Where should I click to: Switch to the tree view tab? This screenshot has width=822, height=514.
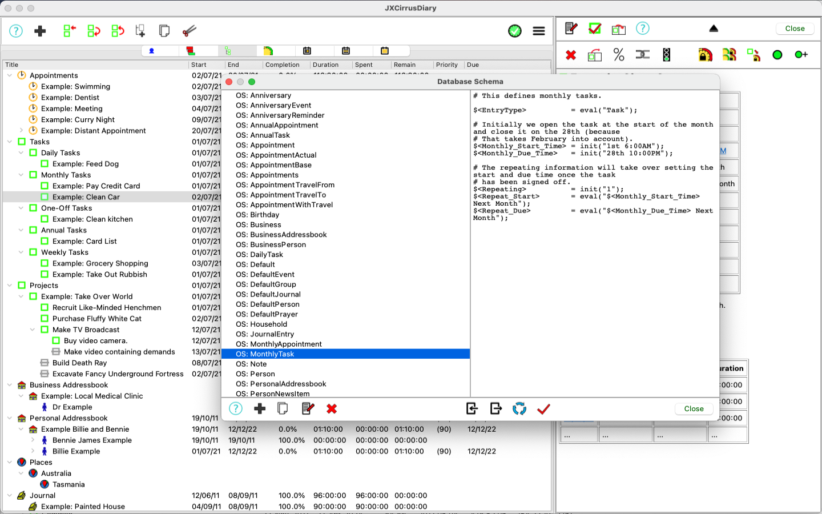pyautogui.click(x=228, y=51)
